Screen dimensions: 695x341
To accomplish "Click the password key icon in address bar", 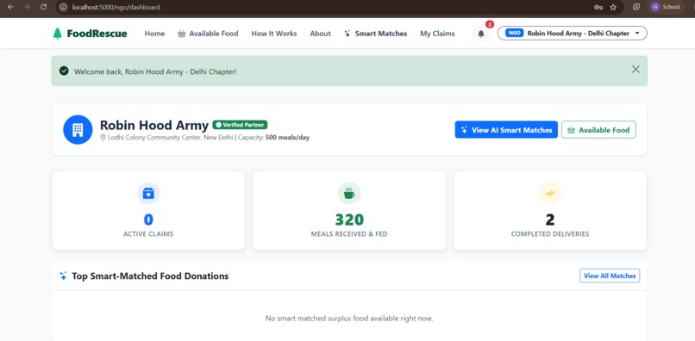I will coord(598,7).
